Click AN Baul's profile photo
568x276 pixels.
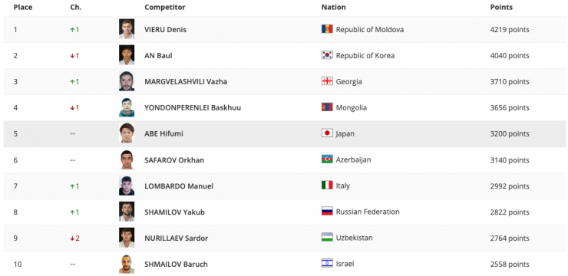pyautogui.click(x=127, y=55)
